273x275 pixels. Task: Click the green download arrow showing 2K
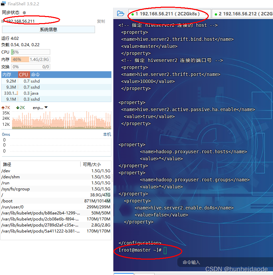coord(20,107)
